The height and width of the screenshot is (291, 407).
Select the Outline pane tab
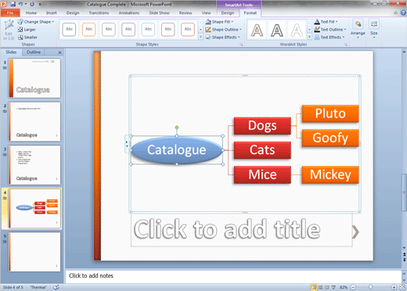click(34, 52)
